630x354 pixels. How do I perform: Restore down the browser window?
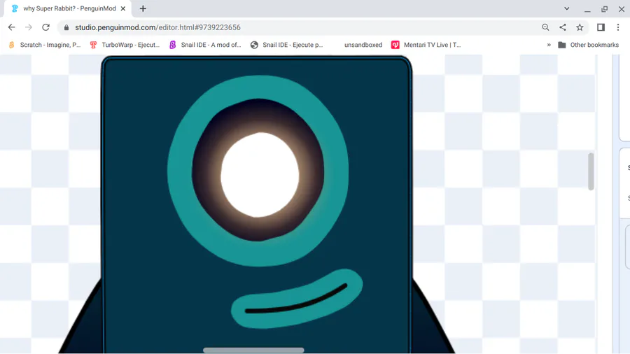point(604,8)
